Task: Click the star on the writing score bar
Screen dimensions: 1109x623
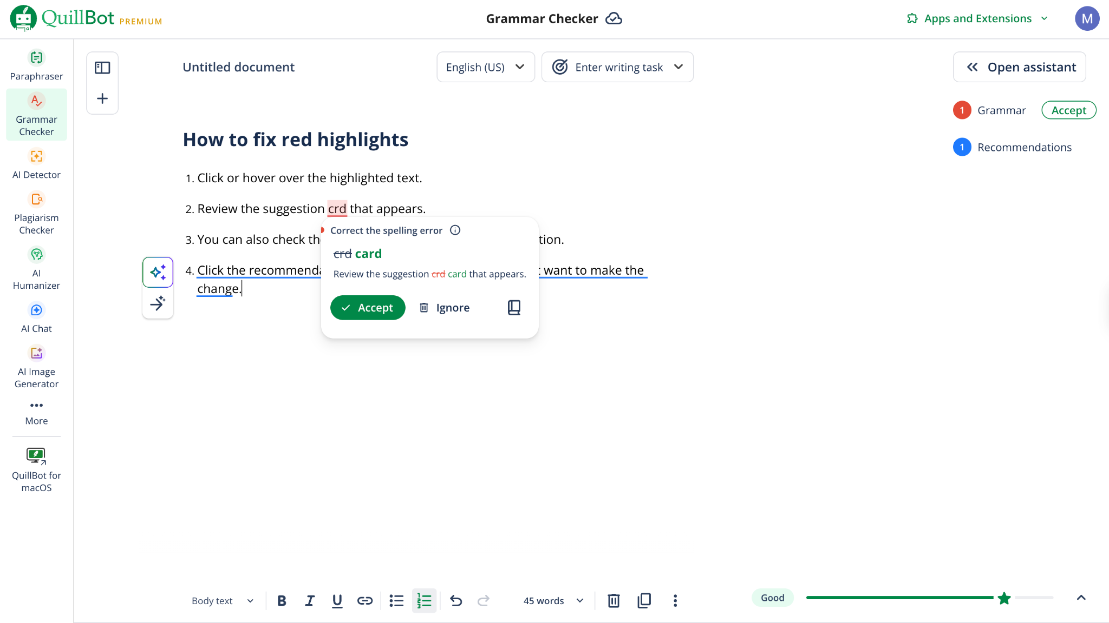Action: tap(1004, 598)
